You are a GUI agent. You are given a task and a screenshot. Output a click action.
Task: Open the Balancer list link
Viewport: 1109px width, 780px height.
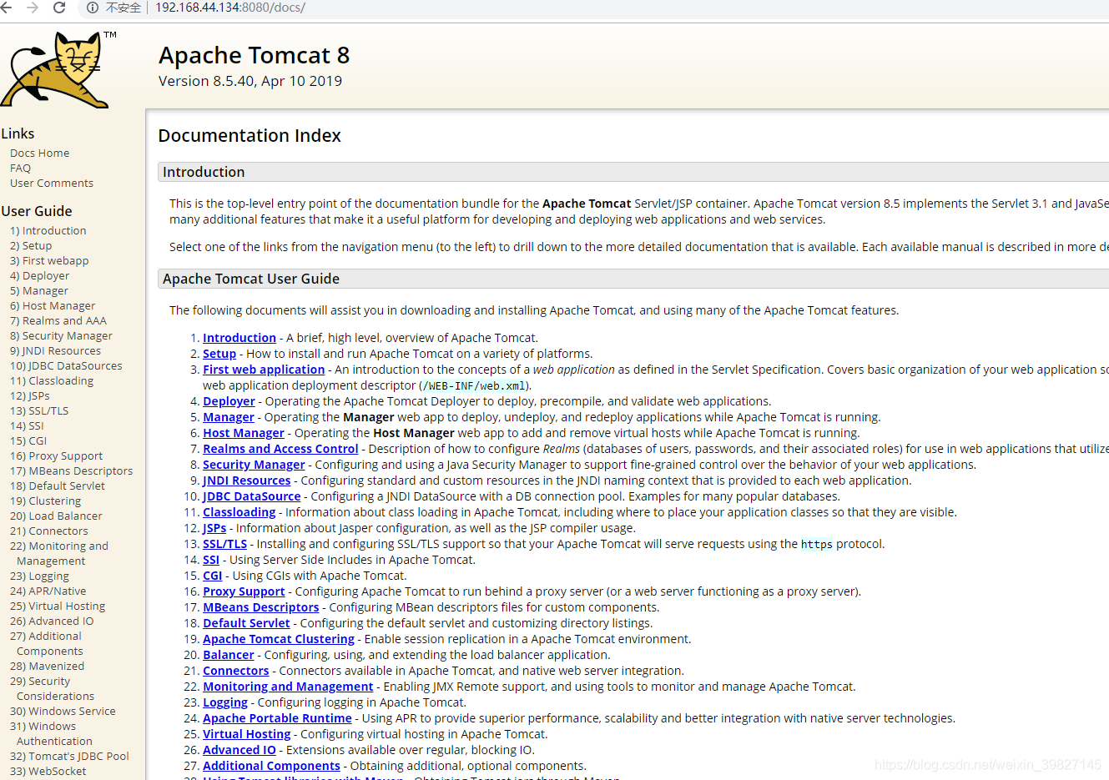(229, 655)
